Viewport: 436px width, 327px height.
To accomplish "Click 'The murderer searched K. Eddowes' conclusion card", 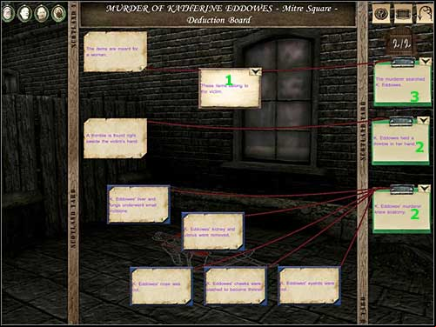I will (x=402, y=83).
